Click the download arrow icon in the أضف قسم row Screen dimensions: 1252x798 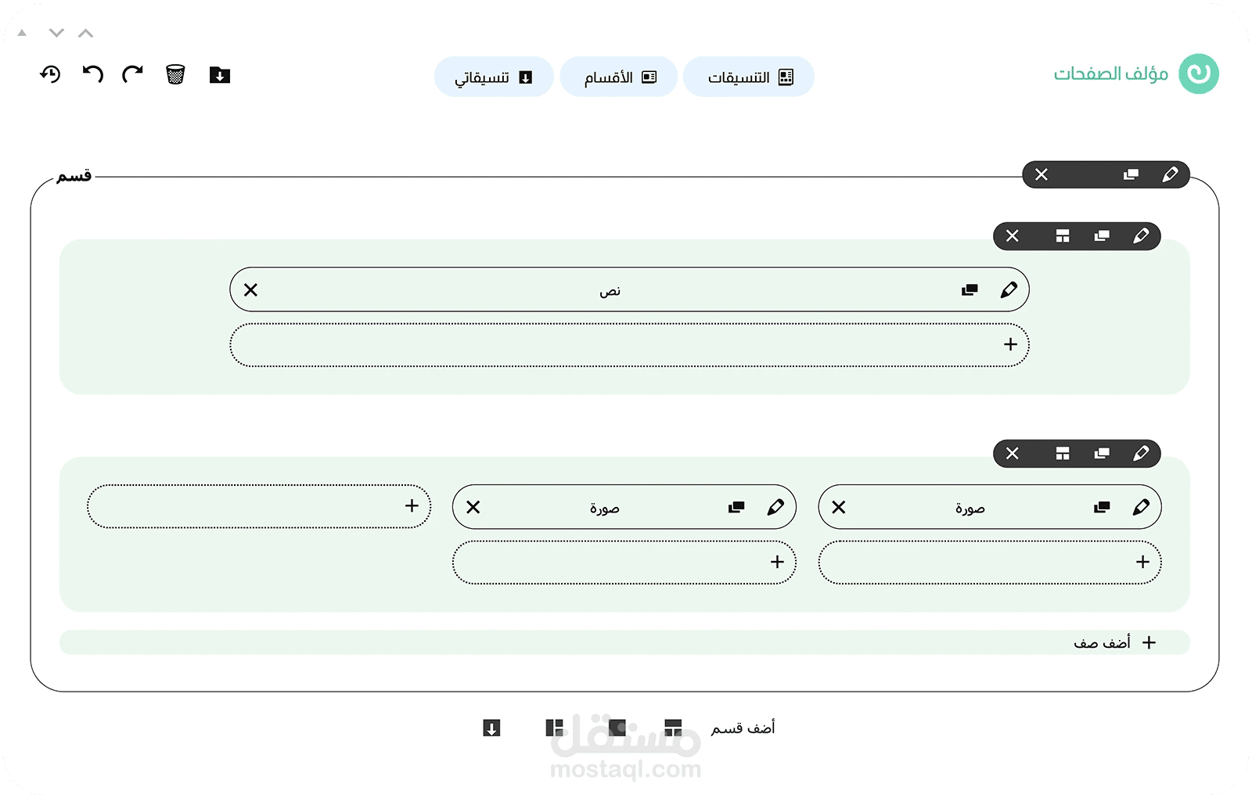[491, 728]
